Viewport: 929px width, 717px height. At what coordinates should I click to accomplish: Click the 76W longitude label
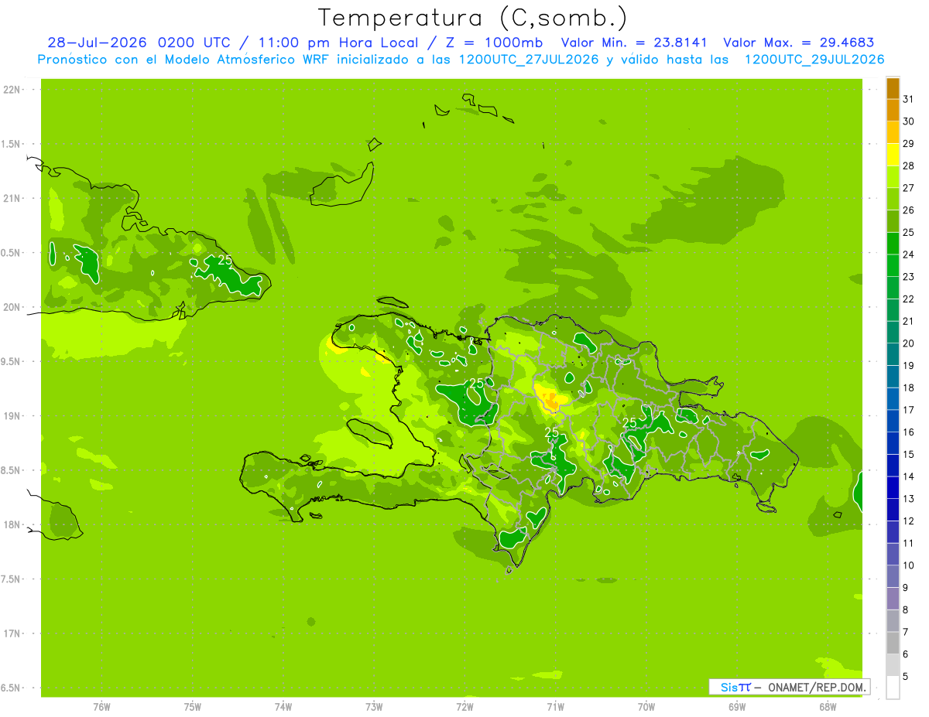[x=101, y=707]
